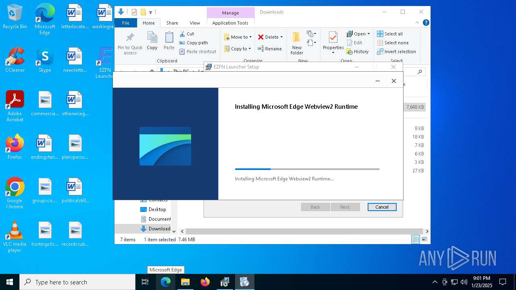Switch to the View ribbon tab

pyautogui.click(x=195, y=23)
